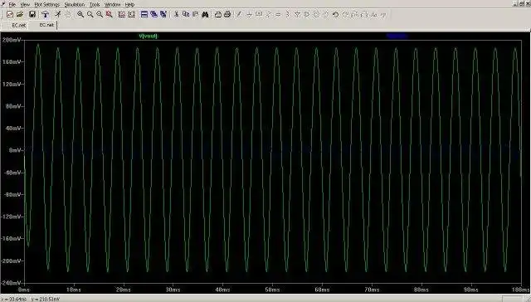The width and height of the screenshot is (531, 302).
Task: Click the Cut scissors icon
Action: pyautogui.click(x=176, y=14)
